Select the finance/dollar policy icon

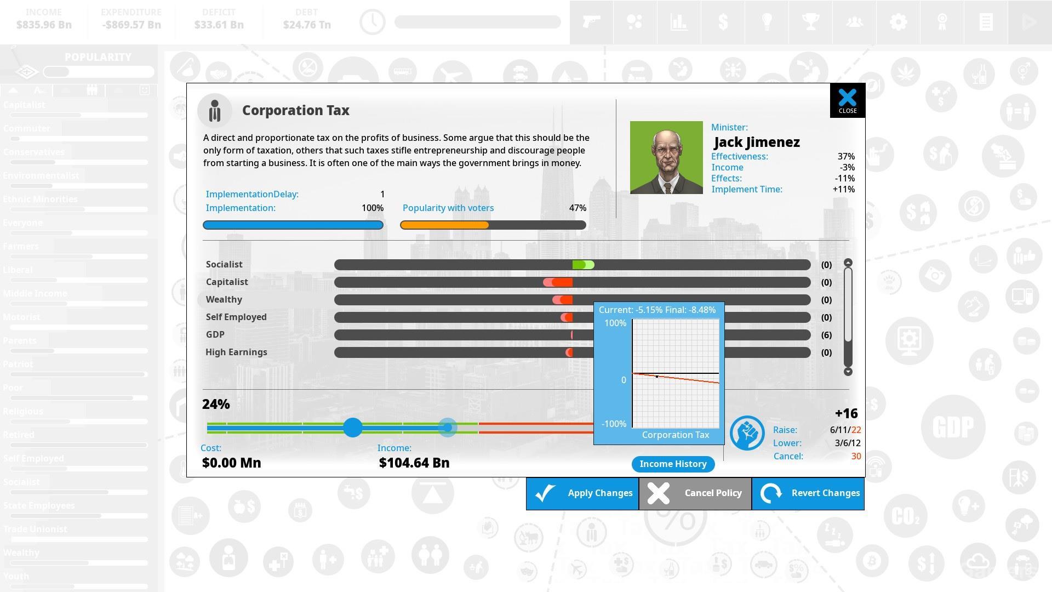point(723,22)
